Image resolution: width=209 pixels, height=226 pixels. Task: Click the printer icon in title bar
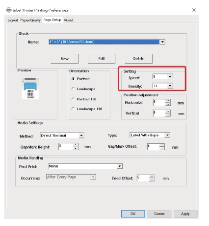[9, 10]
